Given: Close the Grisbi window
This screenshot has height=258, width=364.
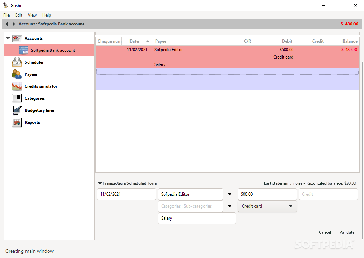Looking at the screenshot, I should click(x=356, y=5).
